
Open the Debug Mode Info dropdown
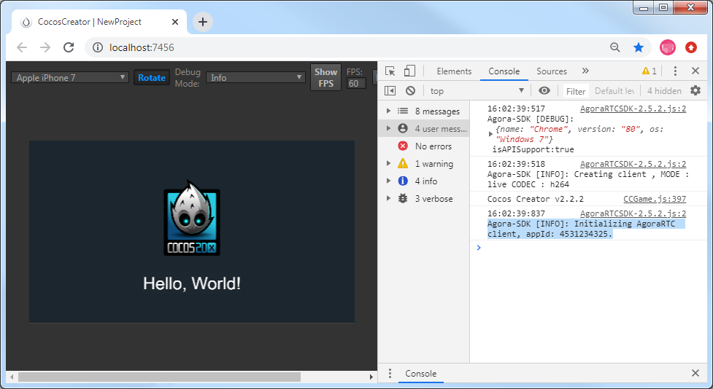(x=255, y=78)
